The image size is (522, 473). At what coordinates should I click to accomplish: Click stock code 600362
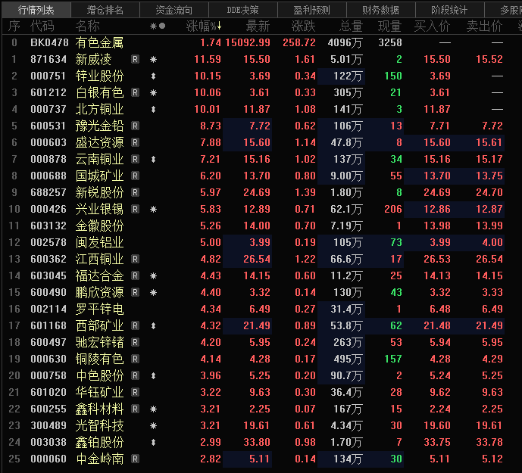[48, 259]
